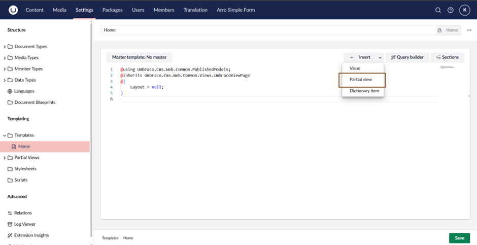Expand the Data Types tree node
This screenshot has width=477, height=245.
[5, 80]
